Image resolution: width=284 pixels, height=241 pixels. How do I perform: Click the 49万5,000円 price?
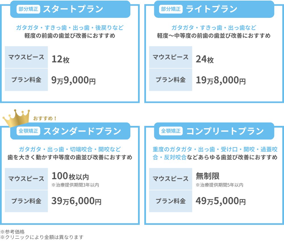220,201
